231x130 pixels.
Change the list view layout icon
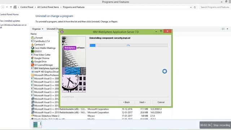pos(223,29)
